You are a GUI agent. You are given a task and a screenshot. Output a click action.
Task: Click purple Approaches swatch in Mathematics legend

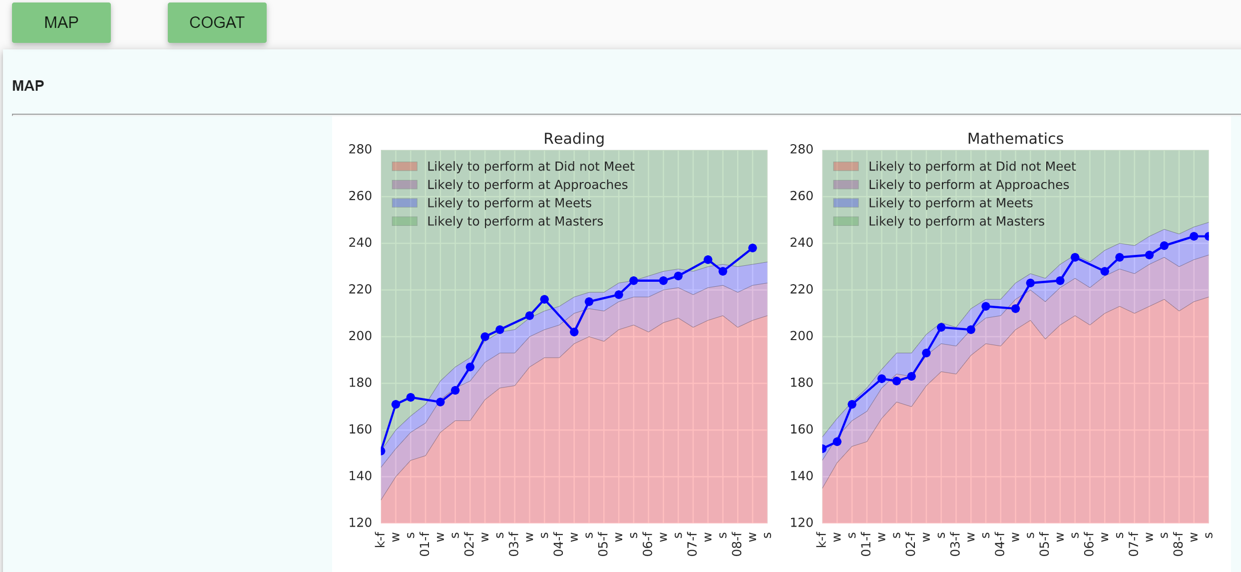point(846,185)
